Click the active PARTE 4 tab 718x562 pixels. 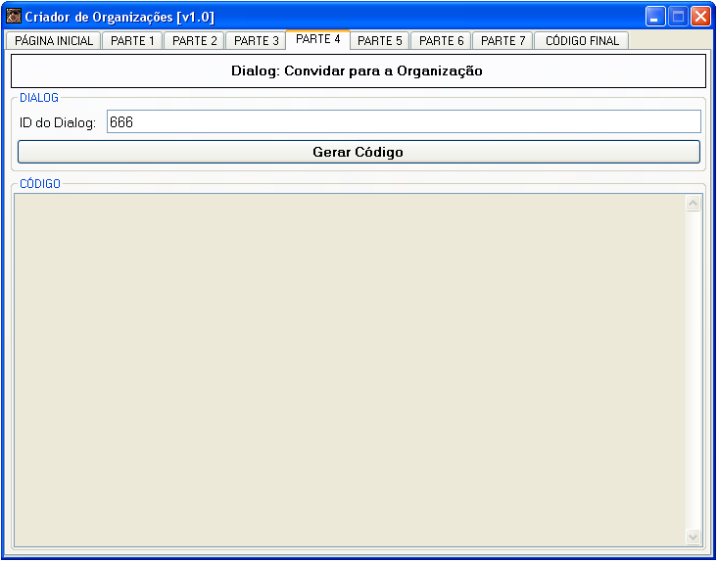pyautogui.click(x=317, y=39)
